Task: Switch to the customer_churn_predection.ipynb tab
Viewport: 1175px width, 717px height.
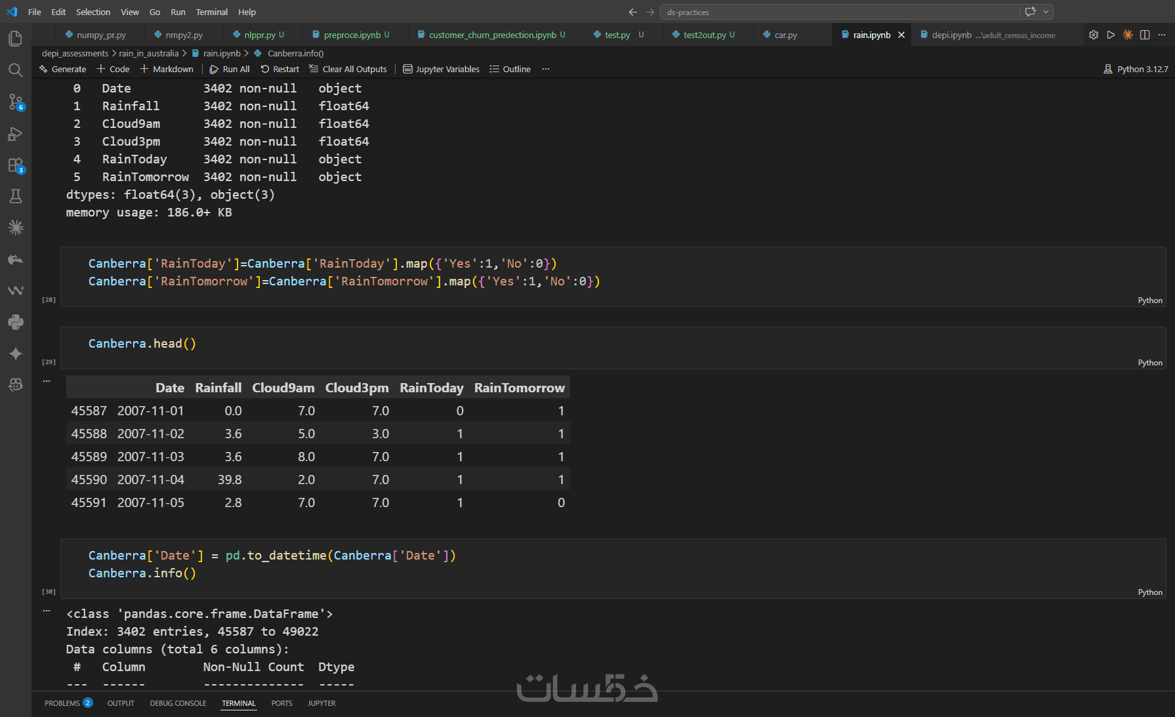Action: coord(492,35)
